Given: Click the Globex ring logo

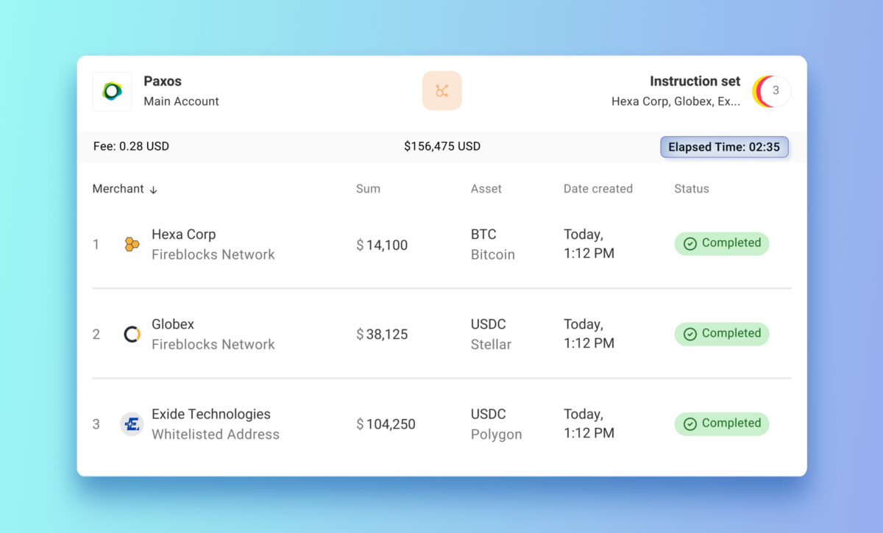Looking at the screenshot, I should [x=132, y=334].
